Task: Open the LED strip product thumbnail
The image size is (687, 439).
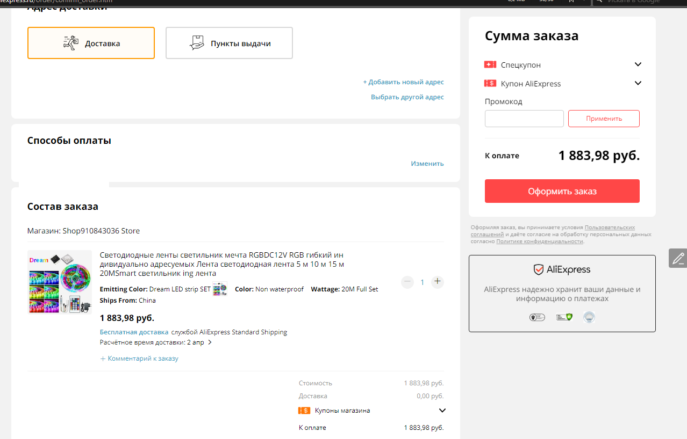Action: click(60, 282)
